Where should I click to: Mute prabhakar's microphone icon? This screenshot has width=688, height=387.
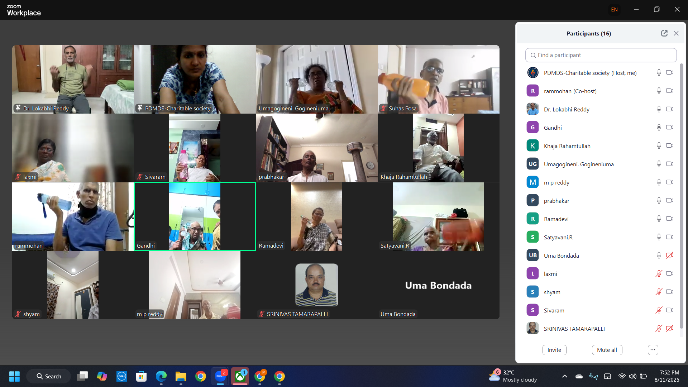tap(659, 201)
